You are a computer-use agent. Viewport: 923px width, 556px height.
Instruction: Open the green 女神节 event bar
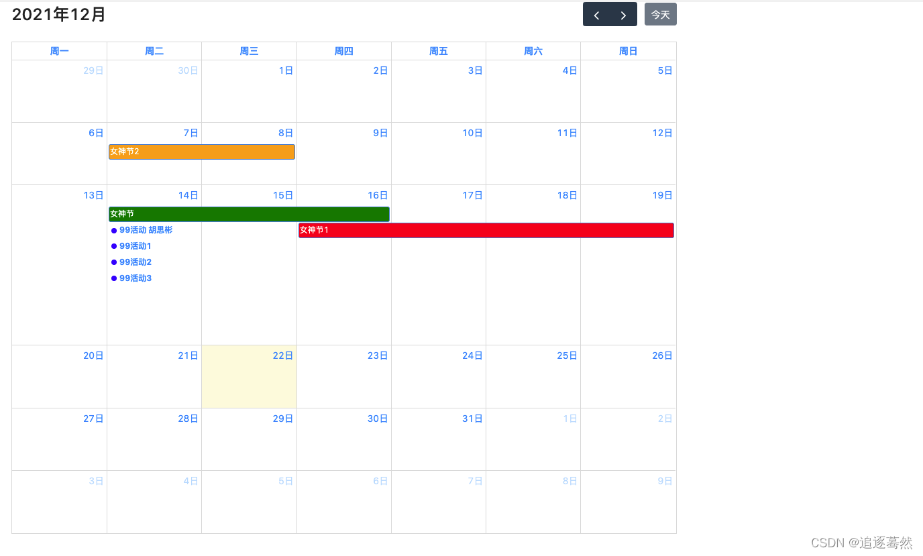pyautogui.click(x=248, y=214)
